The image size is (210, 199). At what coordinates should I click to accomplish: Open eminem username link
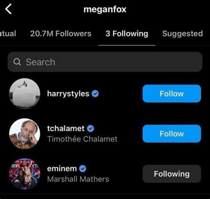point(62,168)
